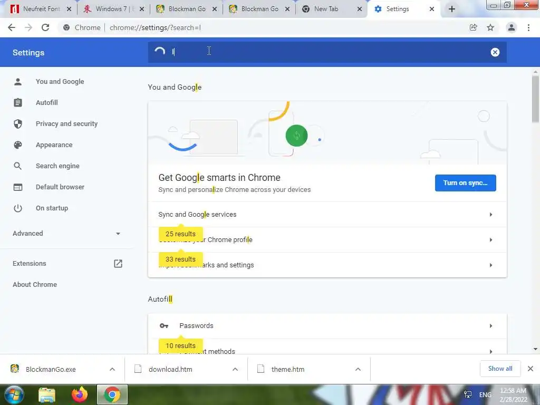Viewport: 540px width, 405px height.
Task: Click the 33 results bubble
Action: [x=180, y=259]
